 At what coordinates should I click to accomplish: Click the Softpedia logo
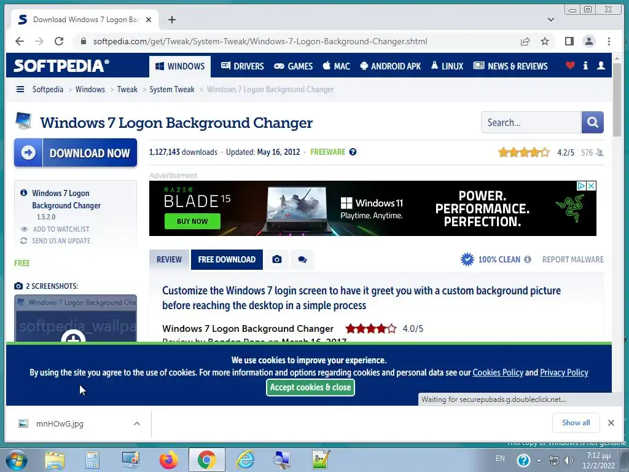[x=61, y=66]
